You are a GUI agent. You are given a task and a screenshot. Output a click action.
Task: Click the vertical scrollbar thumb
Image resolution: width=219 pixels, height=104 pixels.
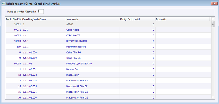[213, 24]
